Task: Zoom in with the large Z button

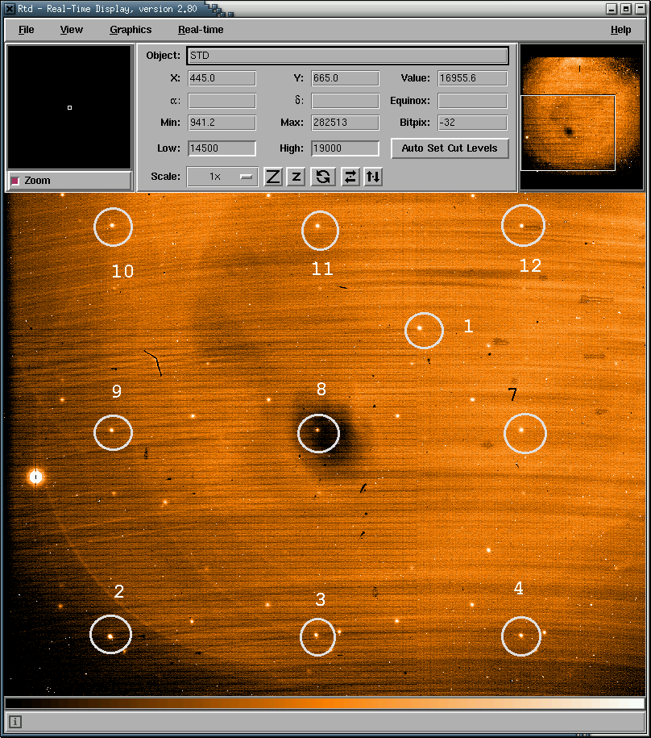Action: click(x=273, y=177)
